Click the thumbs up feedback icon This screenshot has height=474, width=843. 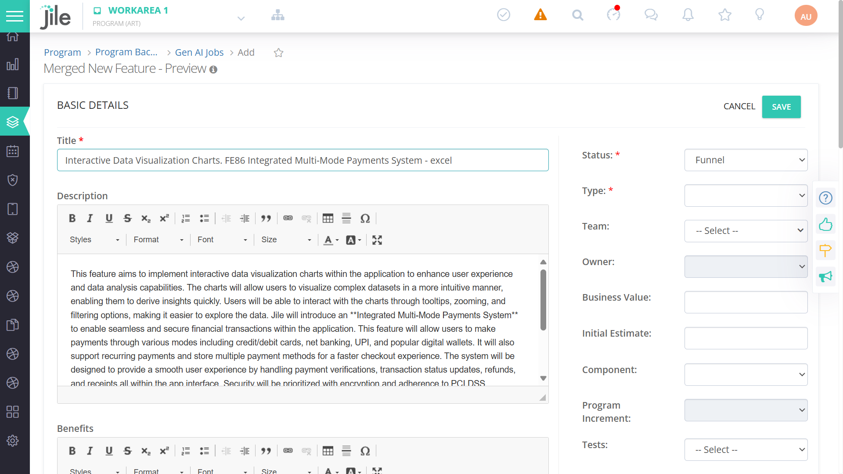(x=825, y=224)
